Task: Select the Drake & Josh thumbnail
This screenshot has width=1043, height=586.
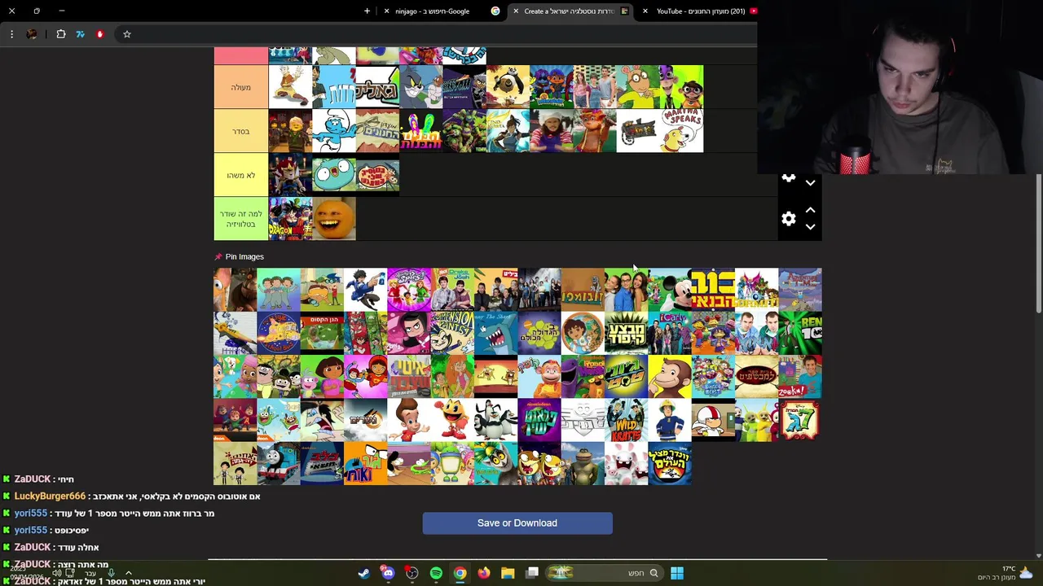Action: [452, 290]
